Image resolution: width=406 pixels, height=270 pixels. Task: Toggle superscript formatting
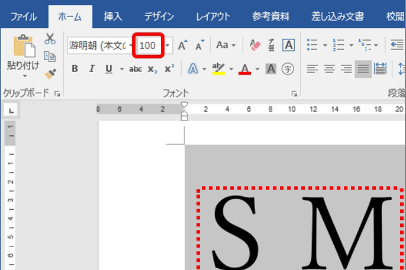tap(169, 69)
